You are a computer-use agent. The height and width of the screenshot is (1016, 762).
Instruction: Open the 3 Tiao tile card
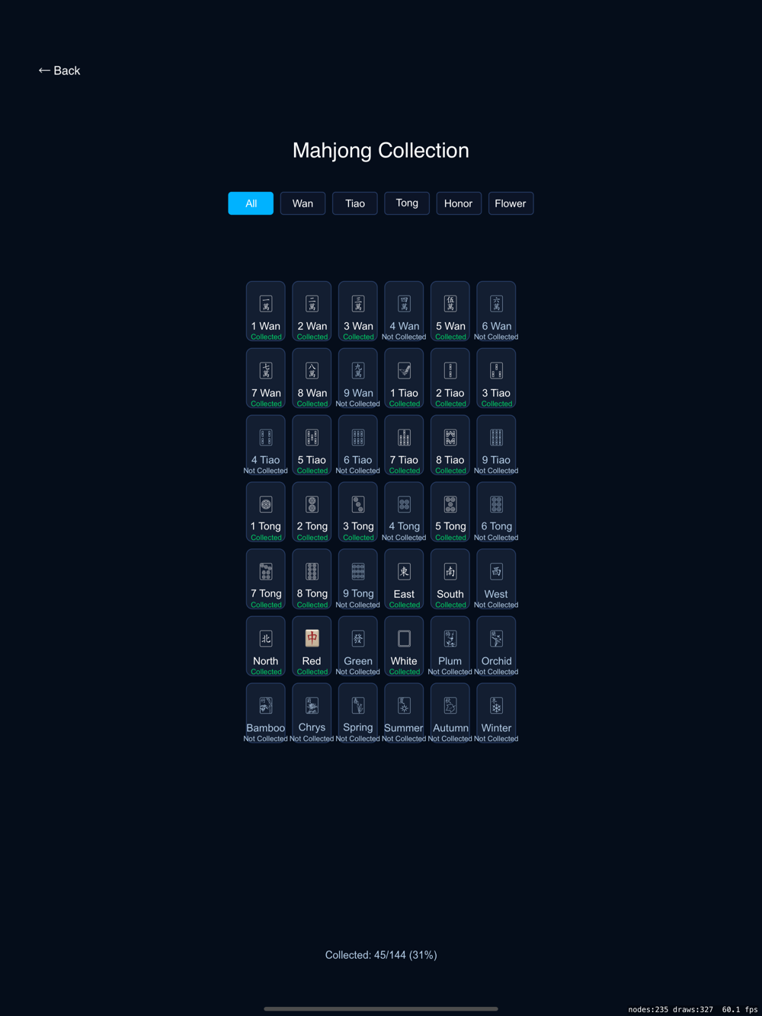(496, 379)
